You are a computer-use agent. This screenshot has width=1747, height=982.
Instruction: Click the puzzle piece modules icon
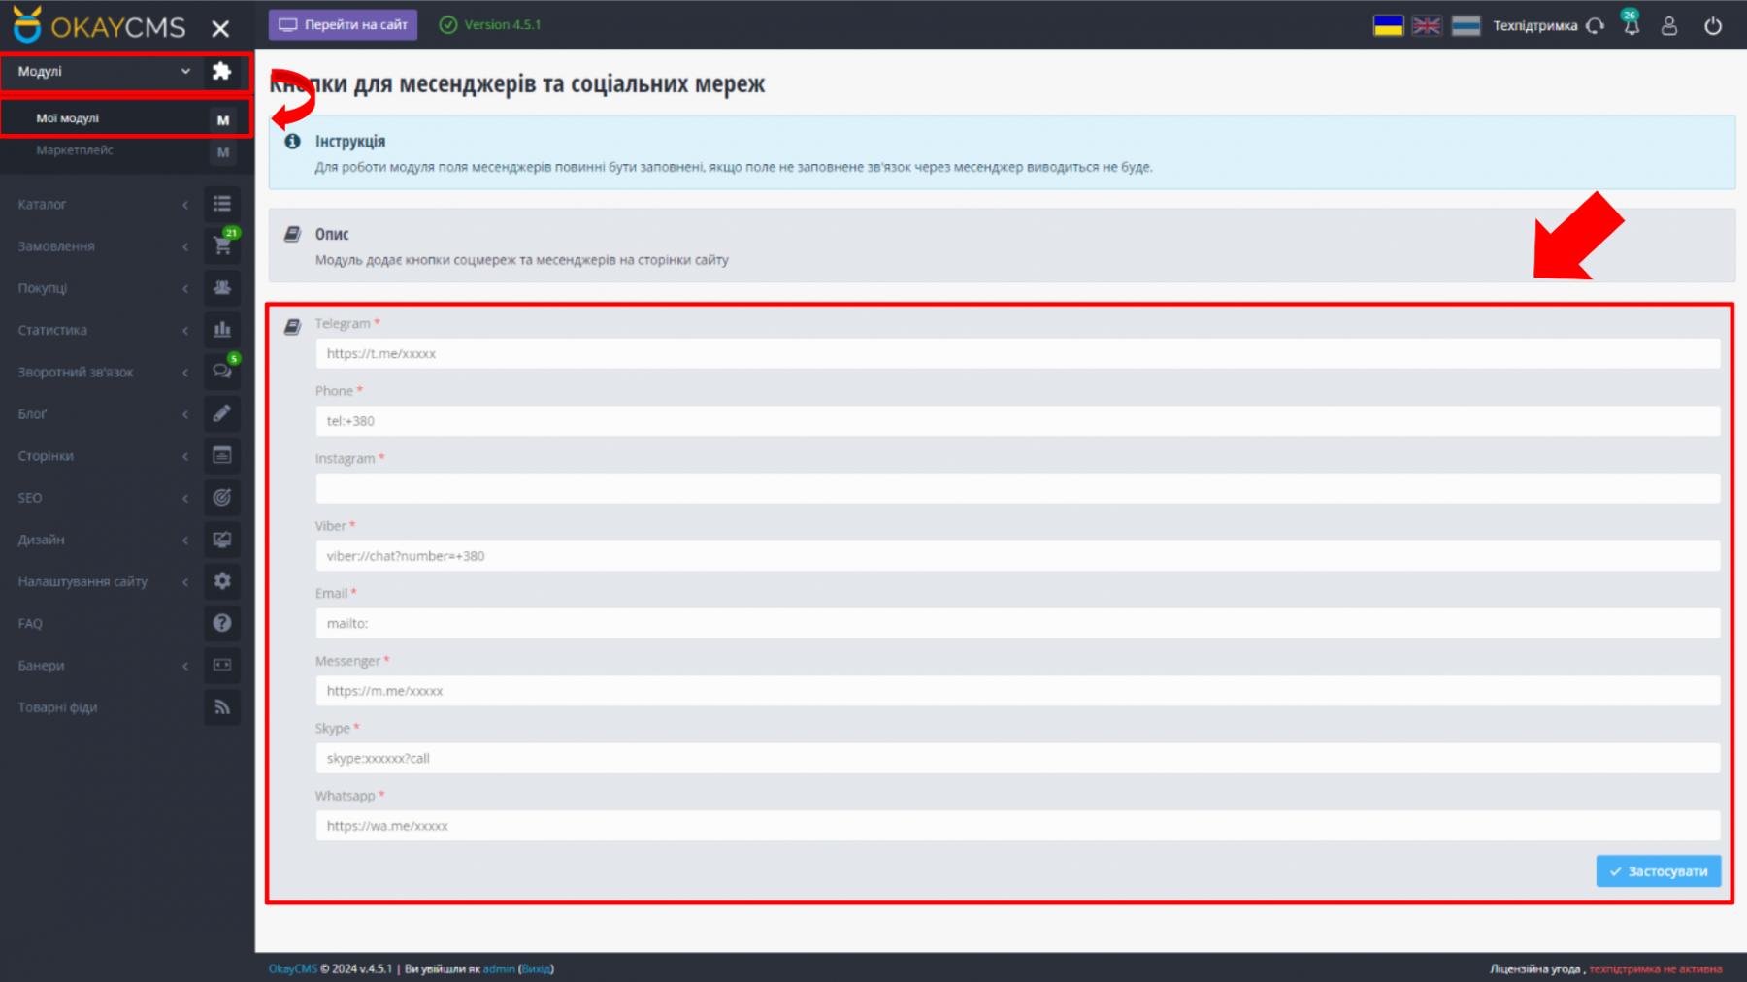(222, 71)
